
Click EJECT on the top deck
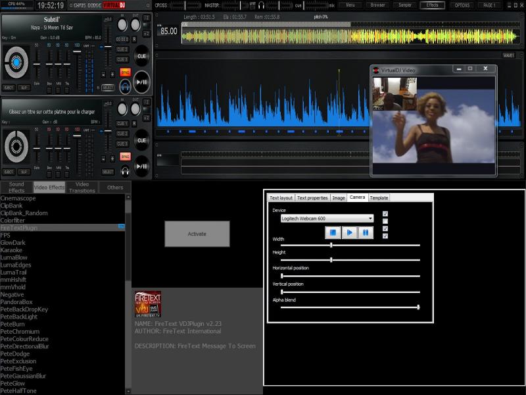pos(9,88)
